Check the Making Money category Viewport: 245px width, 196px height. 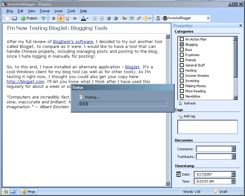point(182,86)
